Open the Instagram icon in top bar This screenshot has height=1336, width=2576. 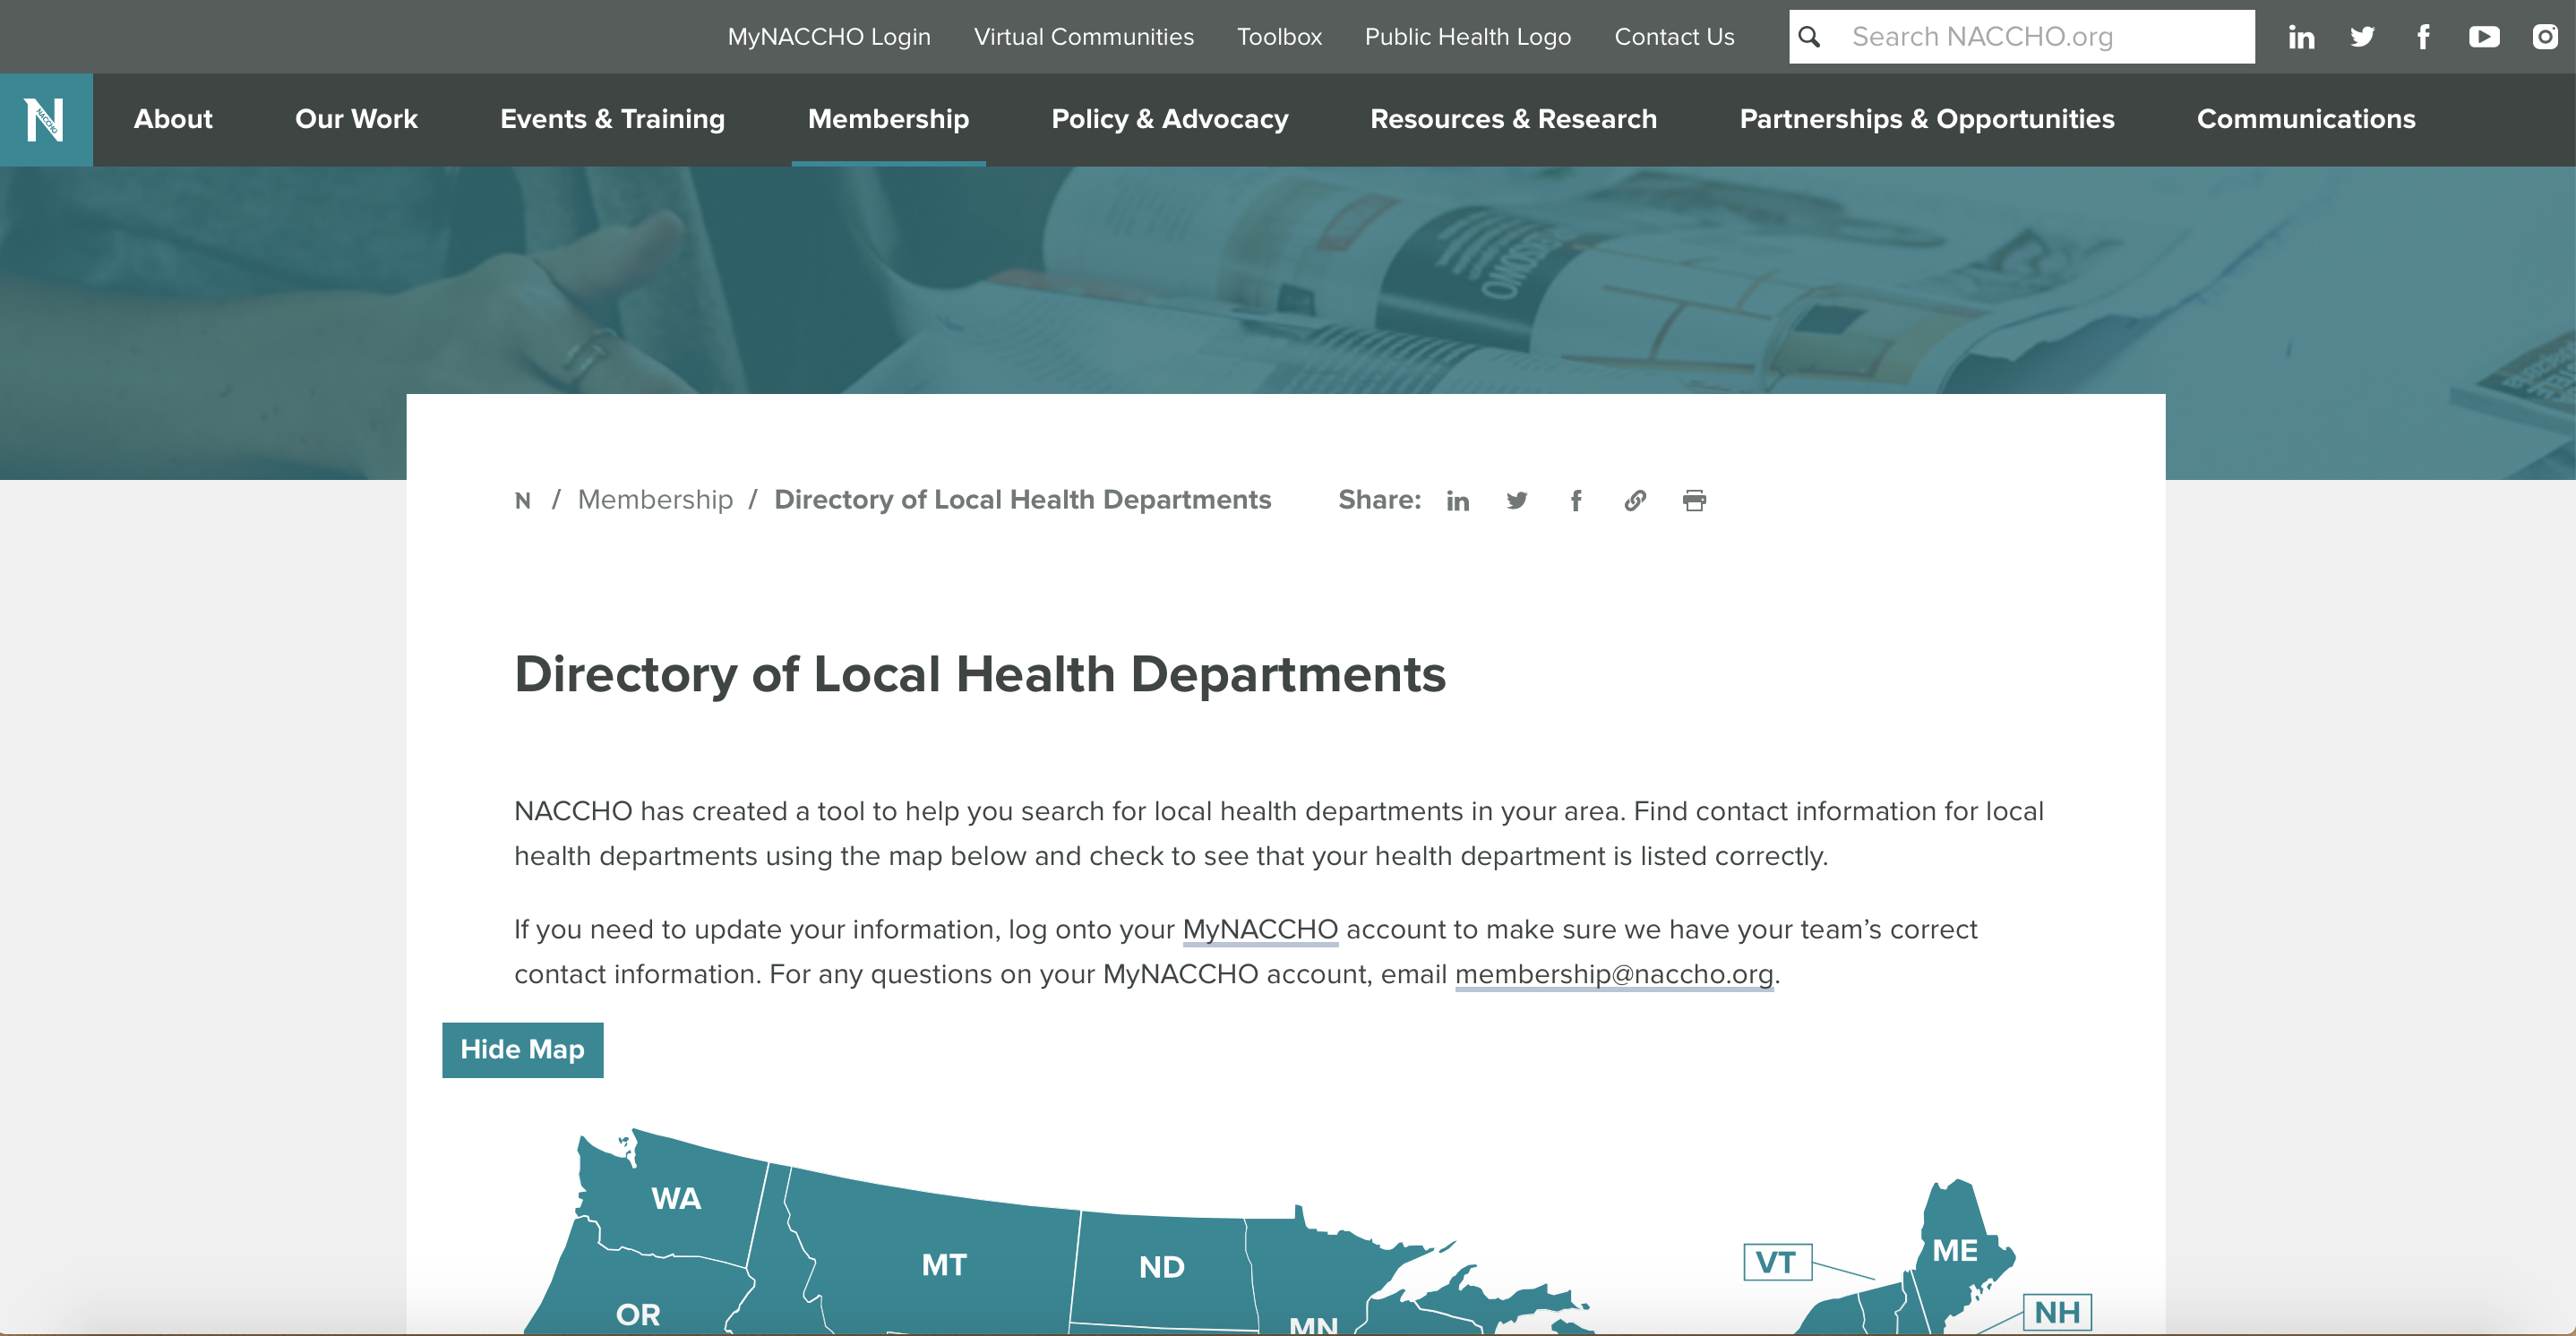2545,36
